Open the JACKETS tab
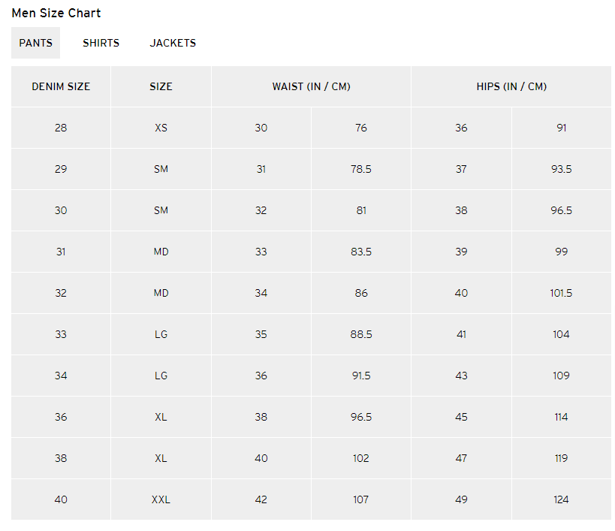 (173, 43)
